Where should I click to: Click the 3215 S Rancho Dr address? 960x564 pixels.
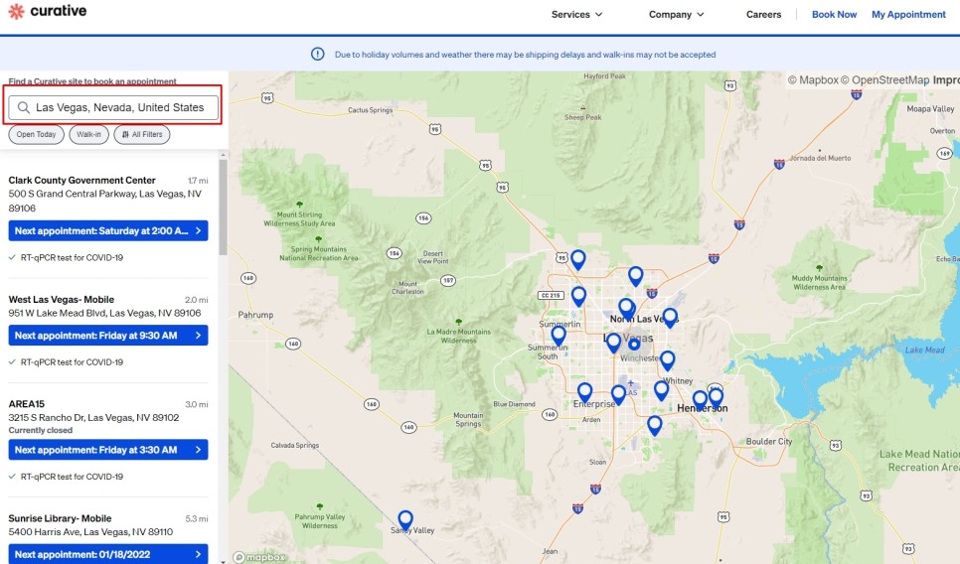93,417
